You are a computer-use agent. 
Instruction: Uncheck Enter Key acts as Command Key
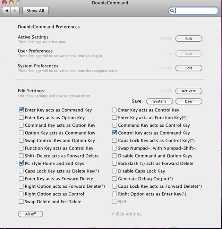(22, 110)
